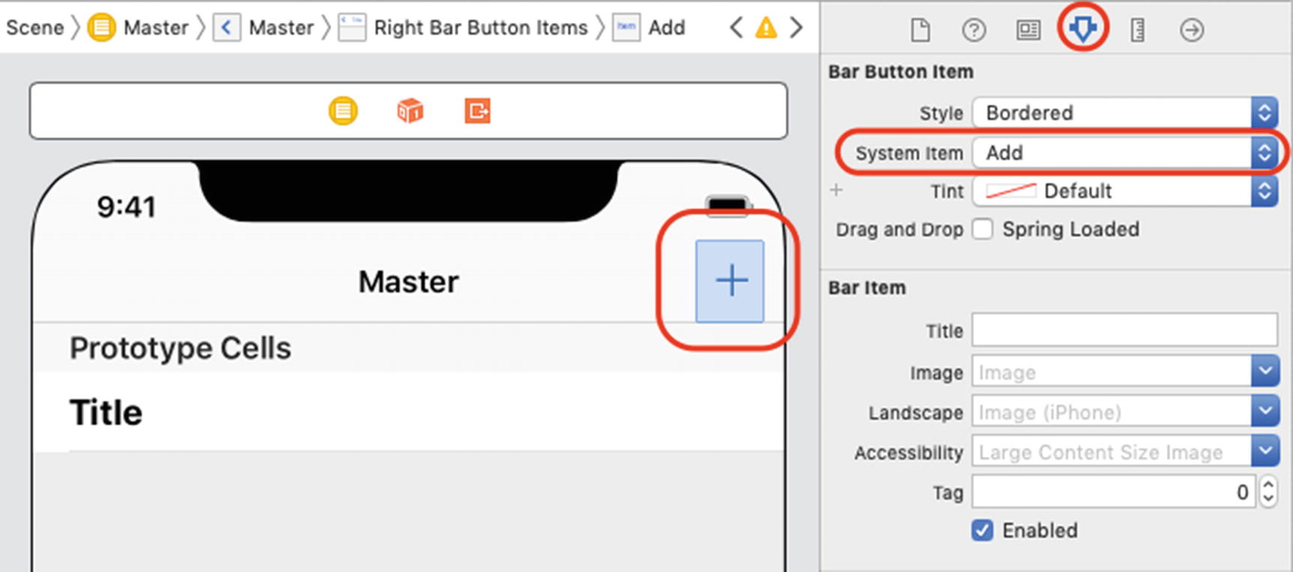Screen dimensions: 1293x572
Task: Open the Connections inspector arrow icon
Action: tap(1192, 30)
